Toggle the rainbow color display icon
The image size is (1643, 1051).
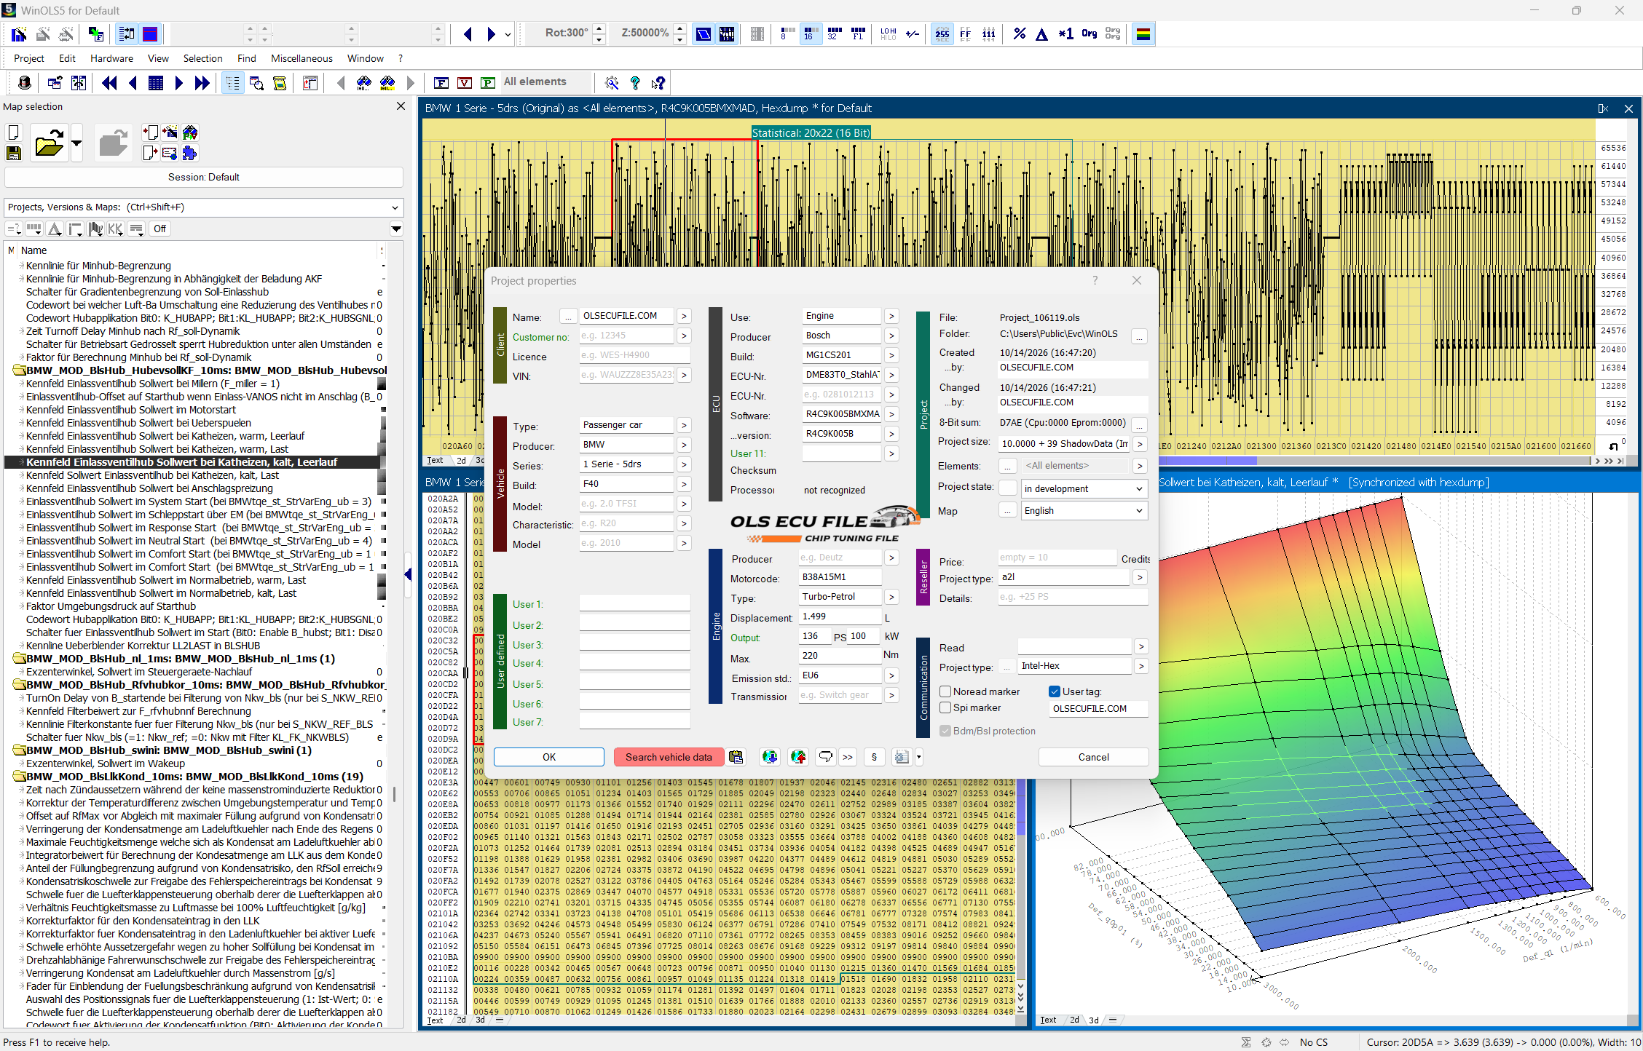1143,33
